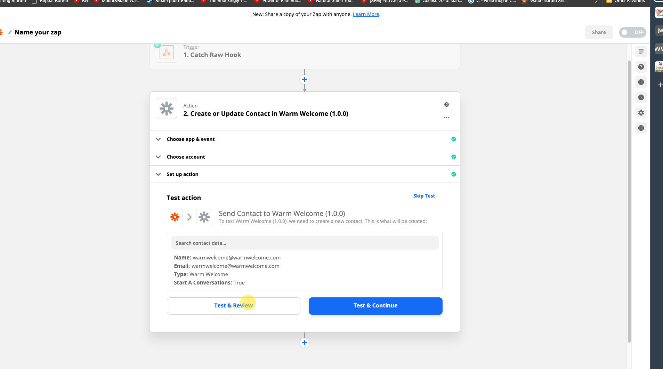Add a new step below the action

coord(305,343)
